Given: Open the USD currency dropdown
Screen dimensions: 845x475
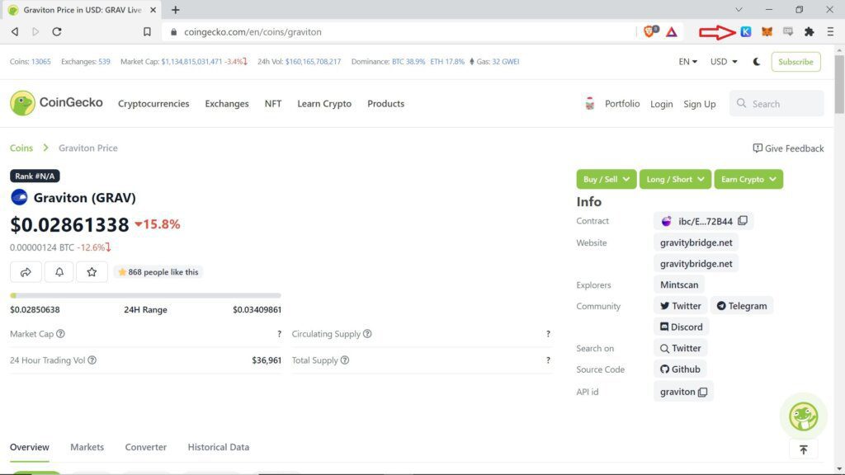Looking at the screenshot, I should coord(723,61).
